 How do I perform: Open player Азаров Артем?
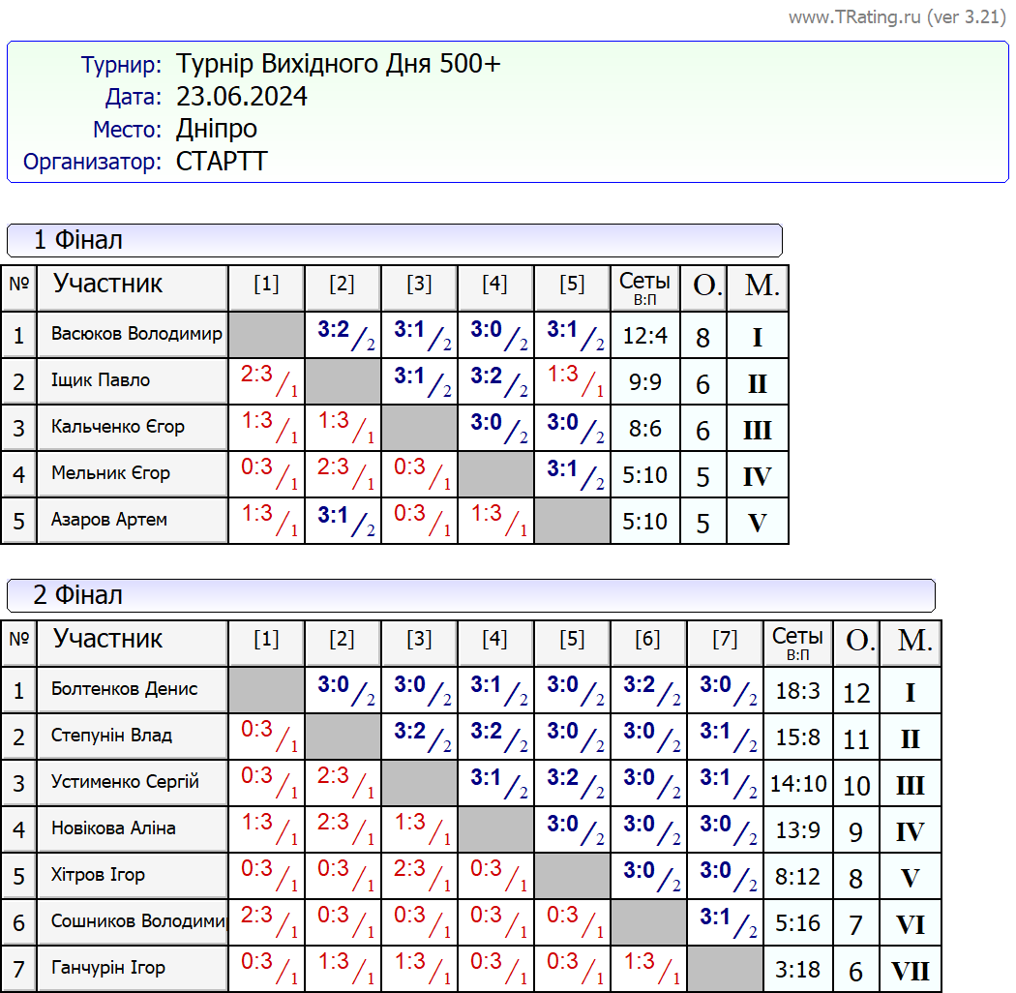tap(109, 520)
